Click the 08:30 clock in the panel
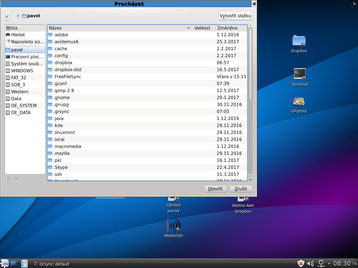The height and width of the screenshot is (268, 358). (x=342, y=263)
